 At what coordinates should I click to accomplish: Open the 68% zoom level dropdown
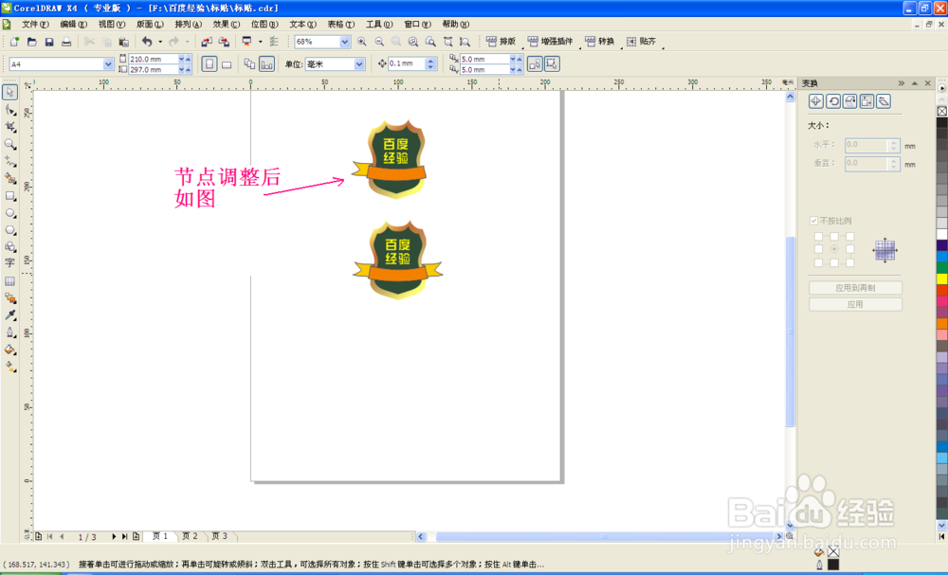click(344, 42)
